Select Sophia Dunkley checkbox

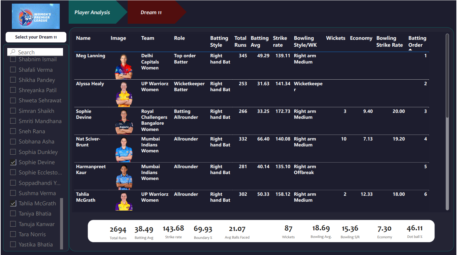click(13, 152)
